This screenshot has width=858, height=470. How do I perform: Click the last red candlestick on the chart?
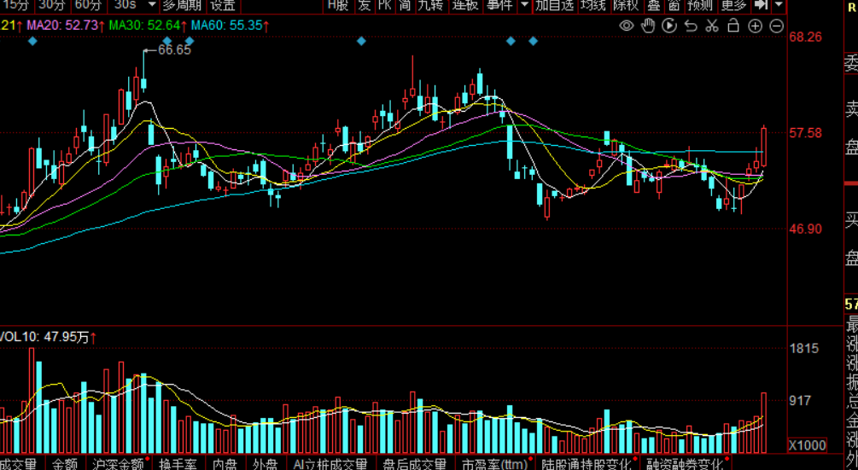[x=763, y=147]
